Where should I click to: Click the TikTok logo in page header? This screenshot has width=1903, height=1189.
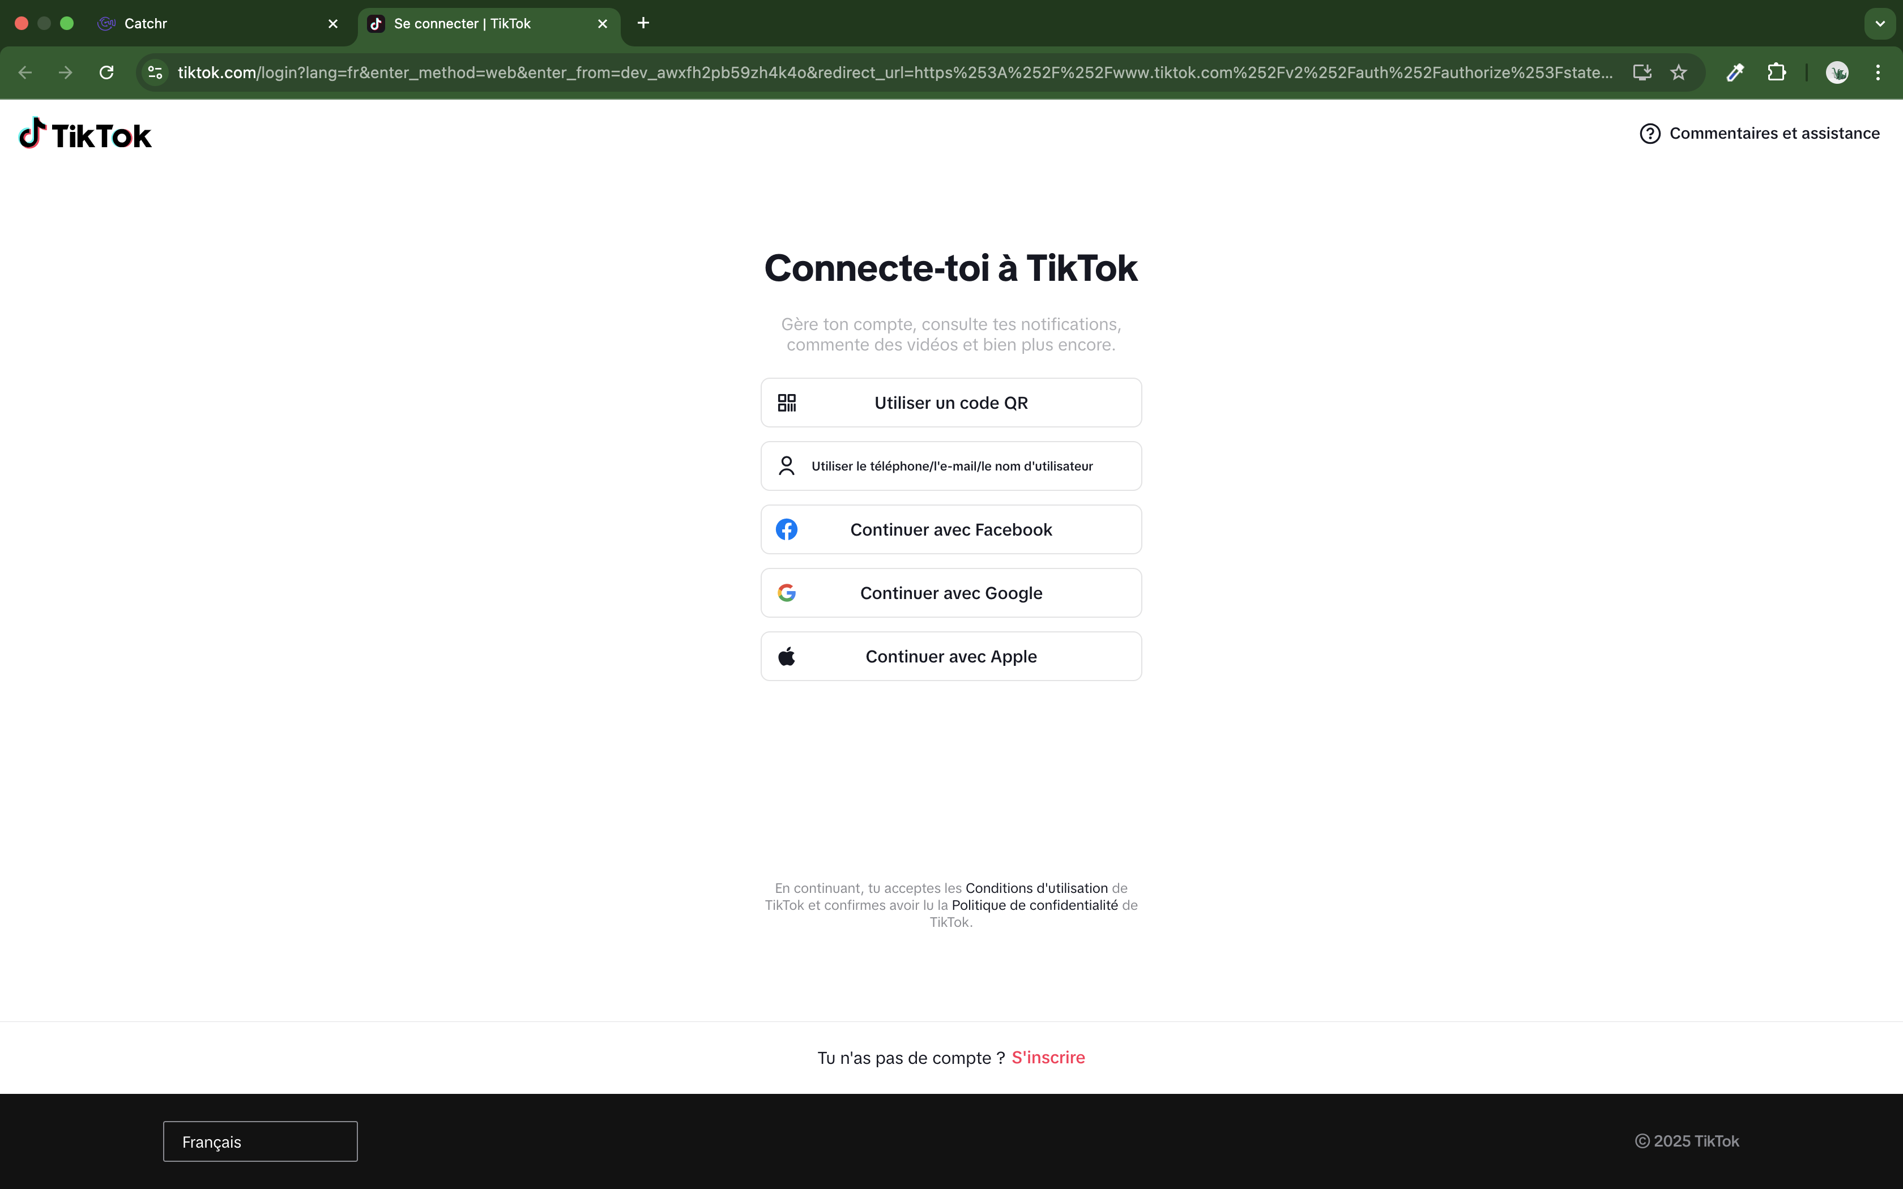[85, 135]
